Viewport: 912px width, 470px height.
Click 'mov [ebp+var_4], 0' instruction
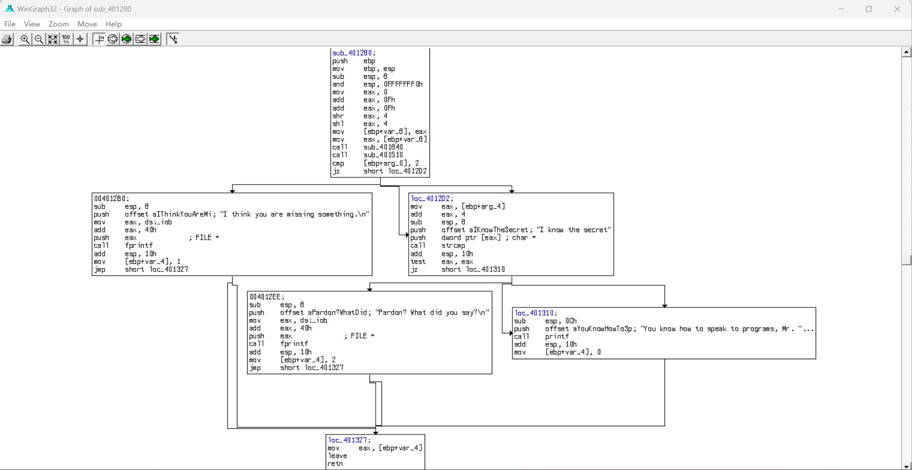[x=557, y=352]
